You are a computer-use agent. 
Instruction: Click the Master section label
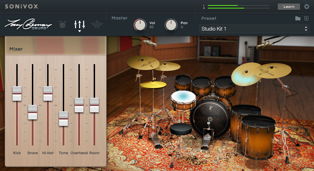pos(119,18)
